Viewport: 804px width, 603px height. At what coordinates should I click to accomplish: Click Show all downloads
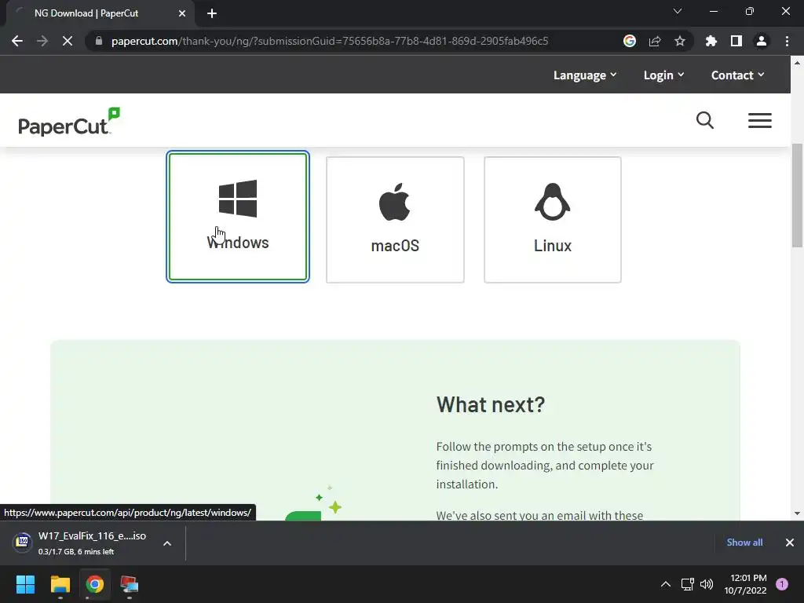point(744,543)
